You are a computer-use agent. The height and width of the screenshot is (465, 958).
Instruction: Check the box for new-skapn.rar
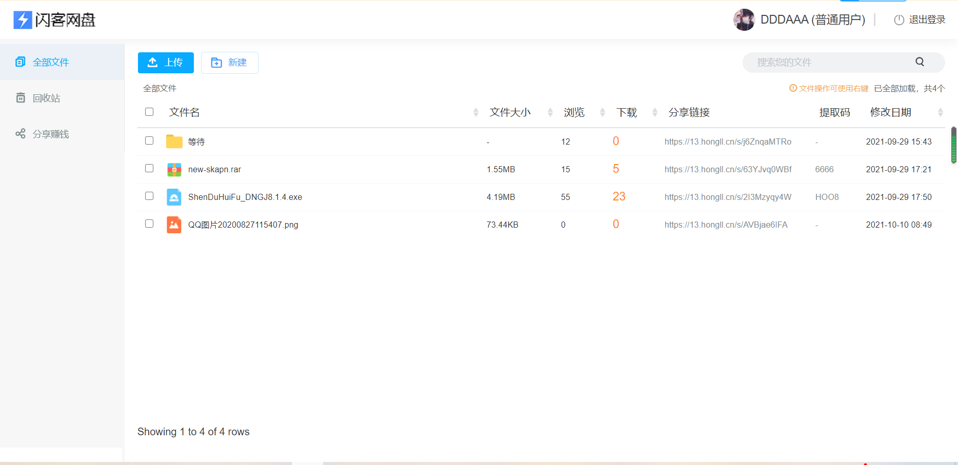(x=149, y=169)
